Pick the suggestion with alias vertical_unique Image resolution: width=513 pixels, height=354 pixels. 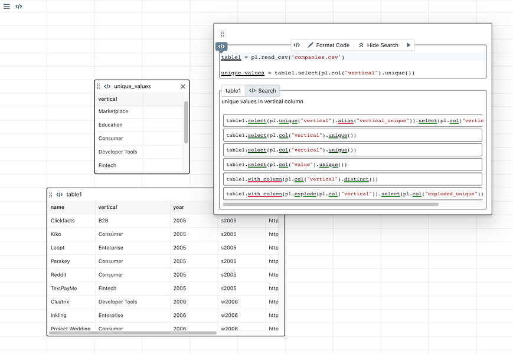click(352, 120)
